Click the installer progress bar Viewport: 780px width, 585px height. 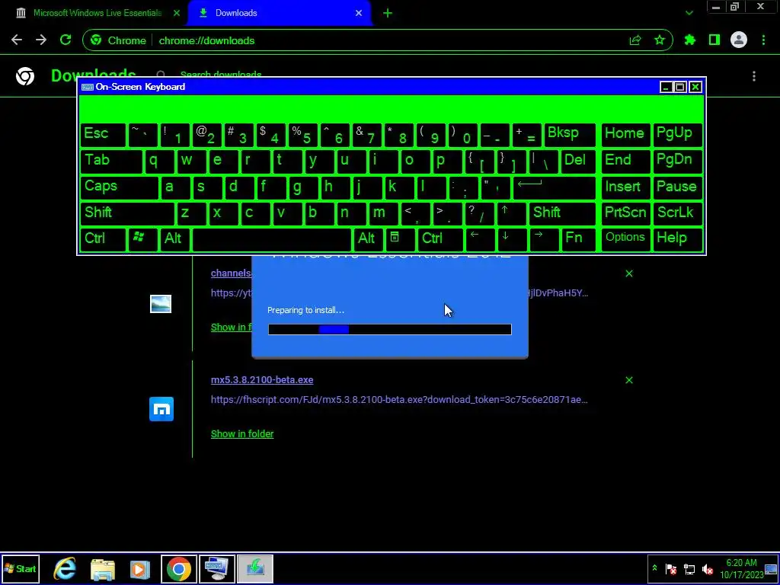[389, 329]
